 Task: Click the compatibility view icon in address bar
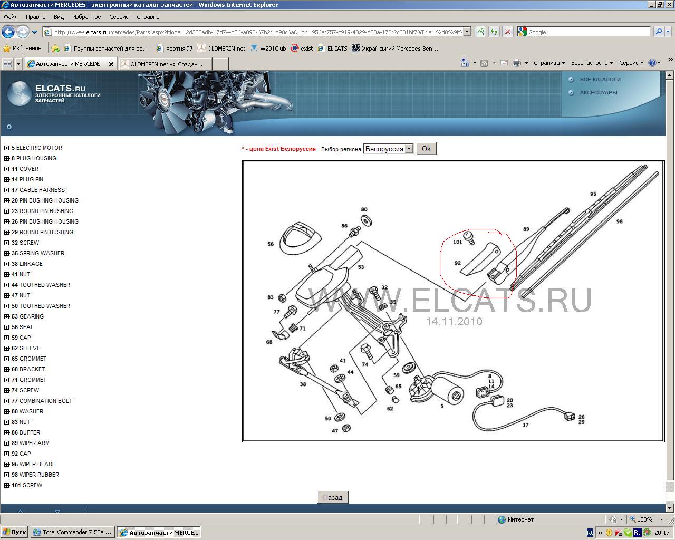480,32
